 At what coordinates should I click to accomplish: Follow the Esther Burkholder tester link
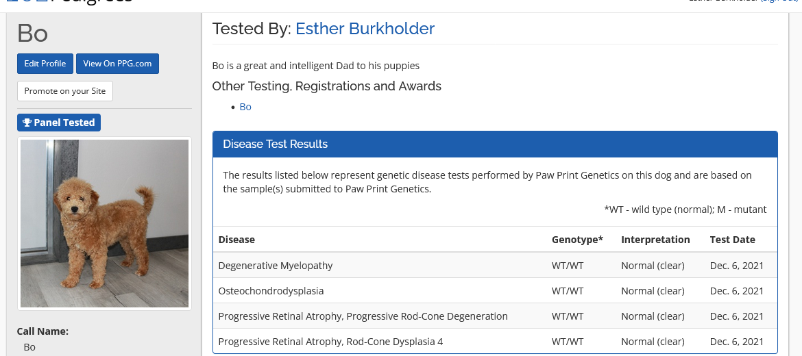point(365,29)
